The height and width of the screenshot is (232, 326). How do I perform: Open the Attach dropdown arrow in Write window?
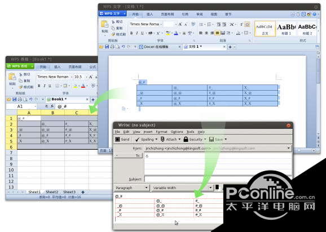(x=179, y=139)
